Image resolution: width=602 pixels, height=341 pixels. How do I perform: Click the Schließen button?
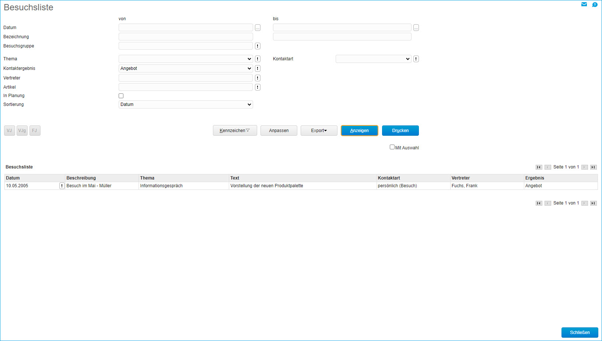(x=580, y=333)
